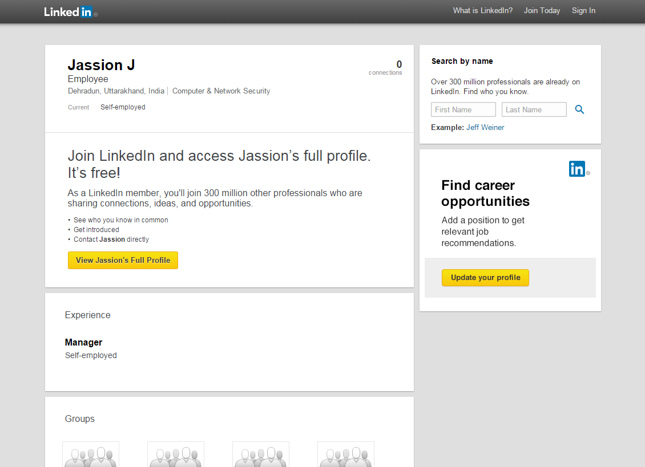The image size is (645, 467).
Task: Open the Jeff Weiner example link
Action: [485, 127]
